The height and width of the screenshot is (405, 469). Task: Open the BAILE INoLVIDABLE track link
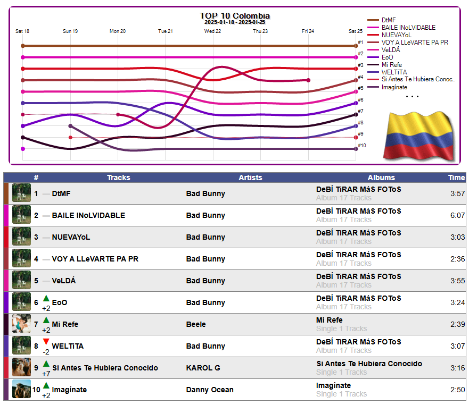tap(88, 215)
